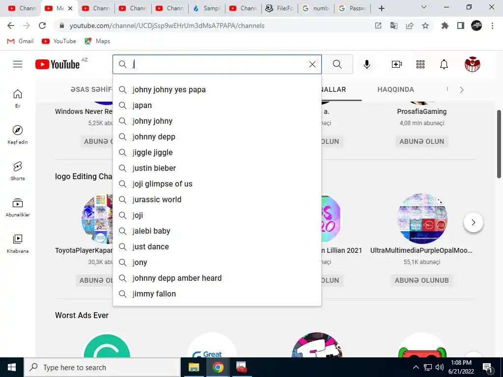Bookmark this page with the star
503x377 pixels.
tap(425, 26)
